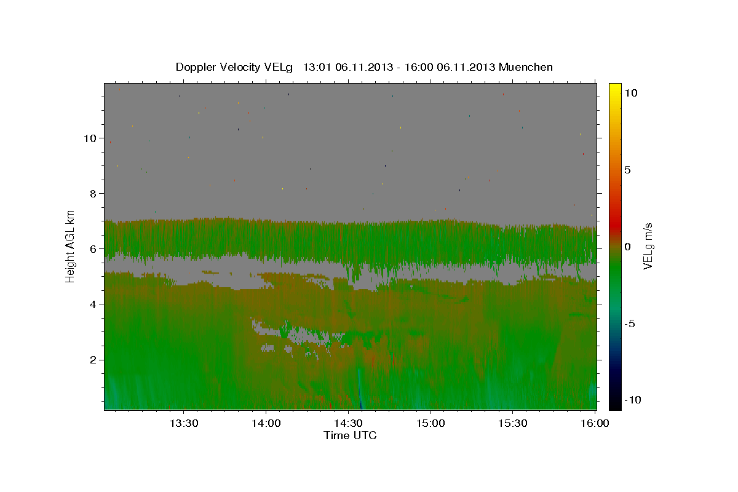Click the 14:30 time tick label
The height and width of the screenshot is (492, 738).
348,423
